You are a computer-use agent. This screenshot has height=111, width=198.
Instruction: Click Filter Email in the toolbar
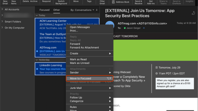(x=102, y=2)
